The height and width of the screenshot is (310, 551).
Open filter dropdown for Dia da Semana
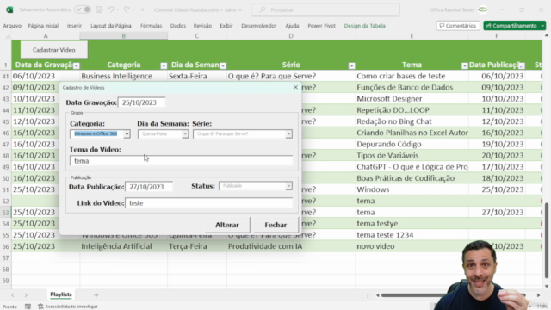coord(223,65)
